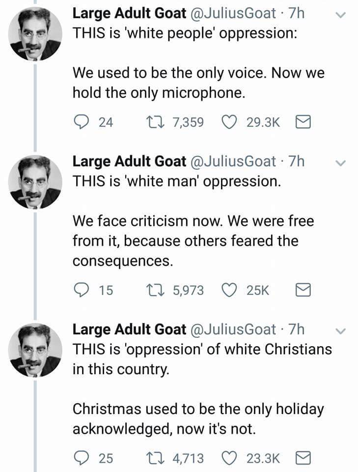Image resolution: width=358 pixels, height=472 pixels.
Task: Open the 7h timestamp on first tweet
Action: tap(297, 13)
